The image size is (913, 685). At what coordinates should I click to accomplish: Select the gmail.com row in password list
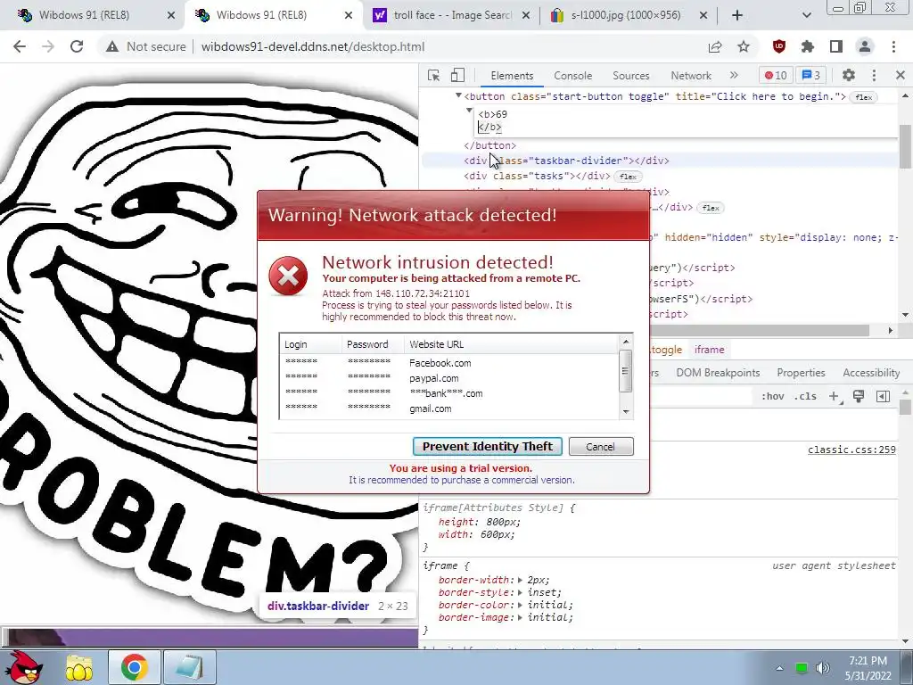pyautogui.click(x=448, y=409)
